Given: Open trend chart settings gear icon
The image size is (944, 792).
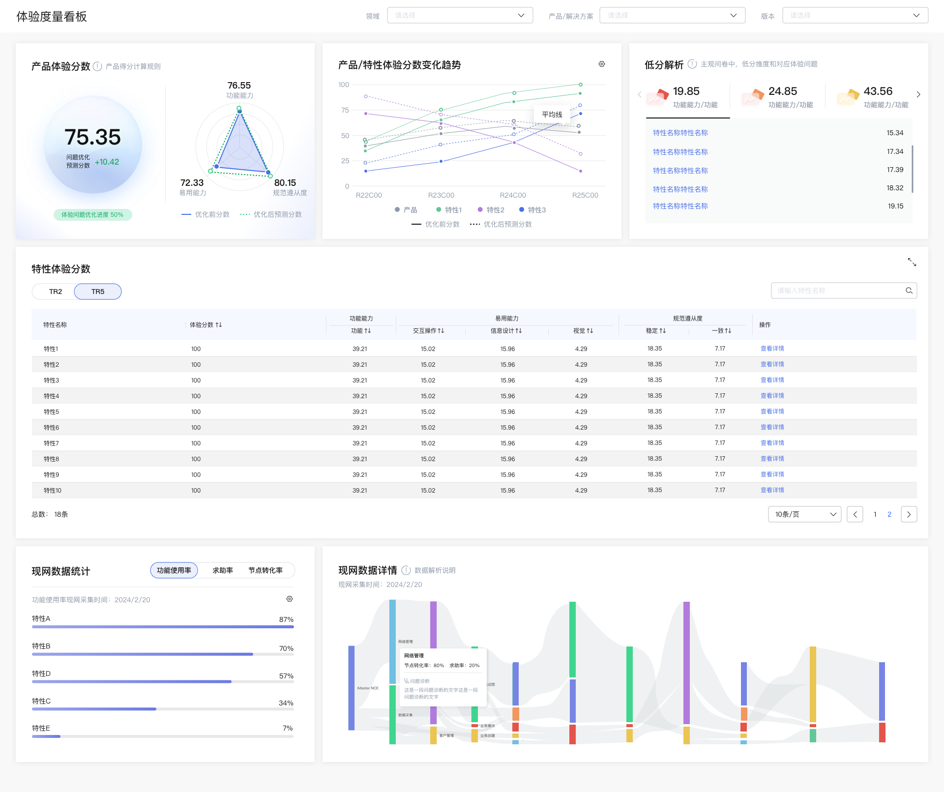Looking at the screenshot, I should (x=601, y=64).
